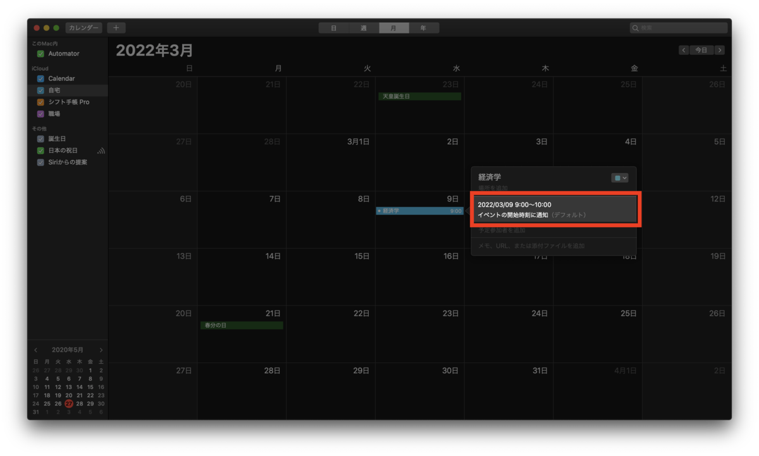
Task: Click the subscription broadcast icon beside 日本の祝日
Action: pyautogui.click(x=101, y=151)
